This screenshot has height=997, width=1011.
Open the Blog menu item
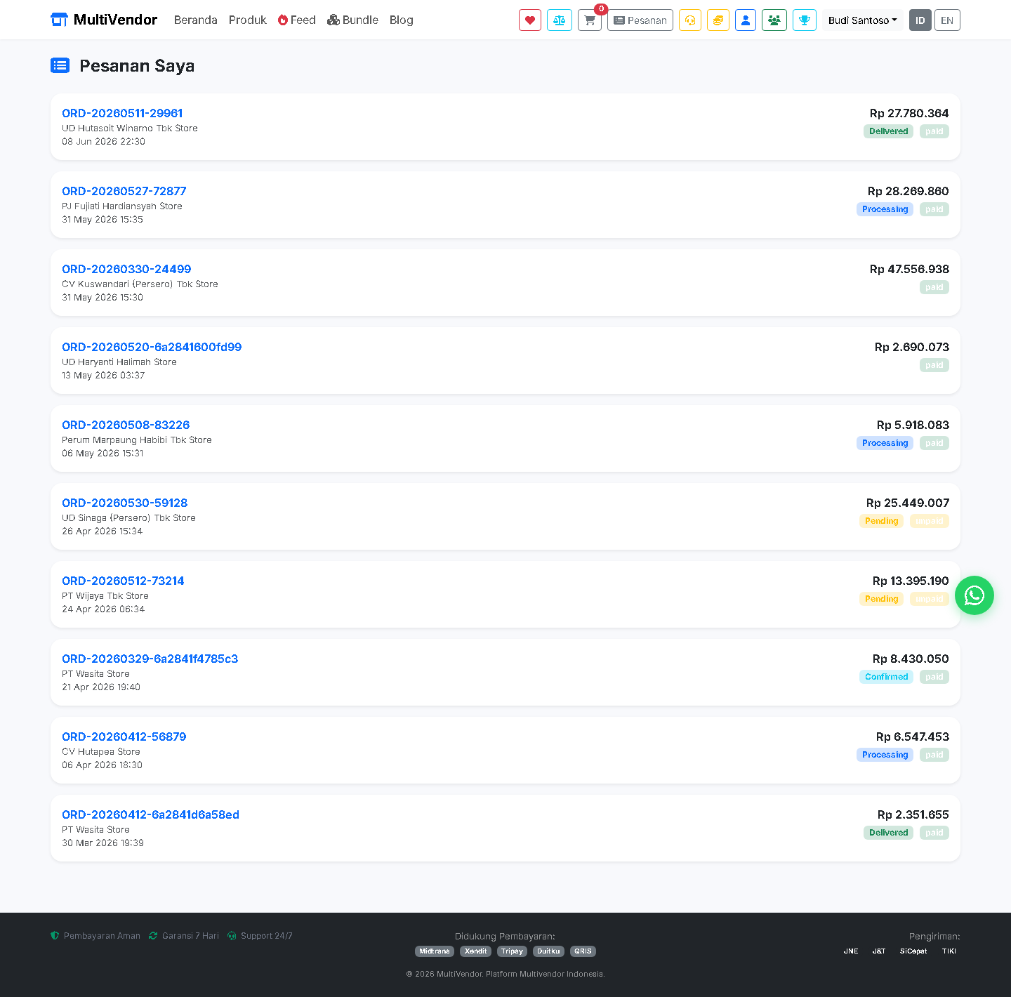(x=402, y=20)
